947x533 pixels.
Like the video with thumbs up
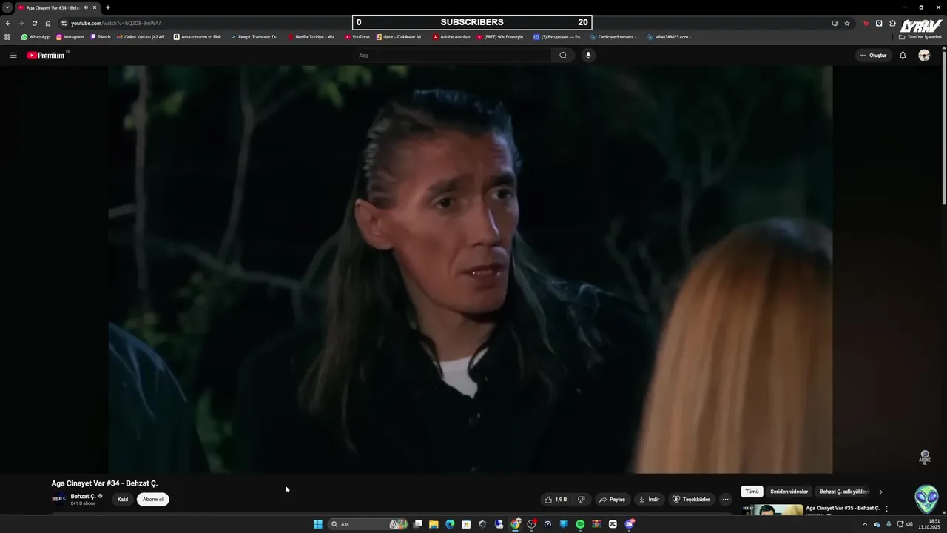(x=556, y=500)
